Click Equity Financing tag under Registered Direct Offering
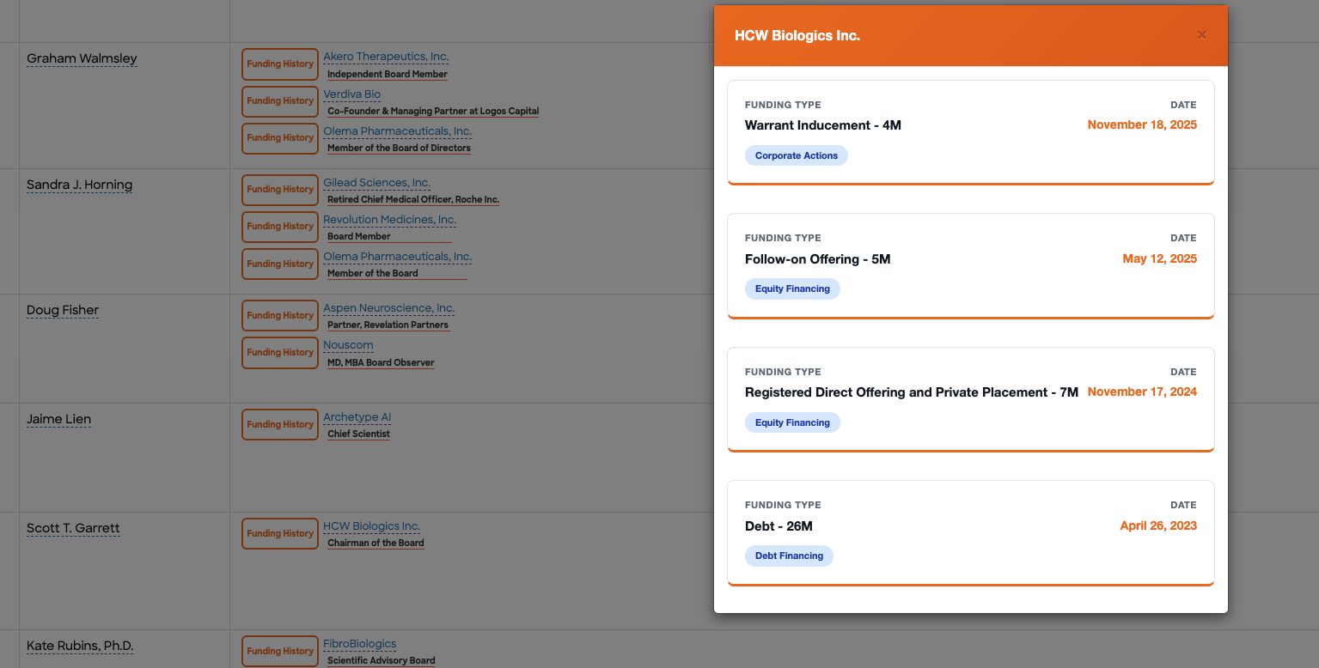 pos(792,422)
